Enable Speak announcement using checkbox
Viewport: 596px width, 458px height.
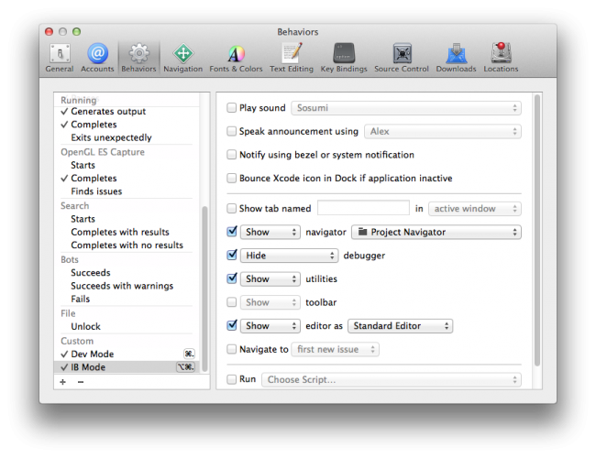point(231,131)
